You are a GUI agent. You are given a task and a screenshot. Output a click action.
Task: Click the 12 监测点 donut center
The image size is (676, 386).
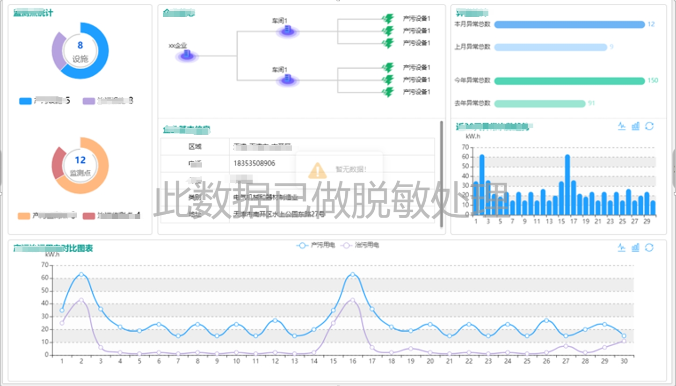pyautogui.click(x=80, y=166)
